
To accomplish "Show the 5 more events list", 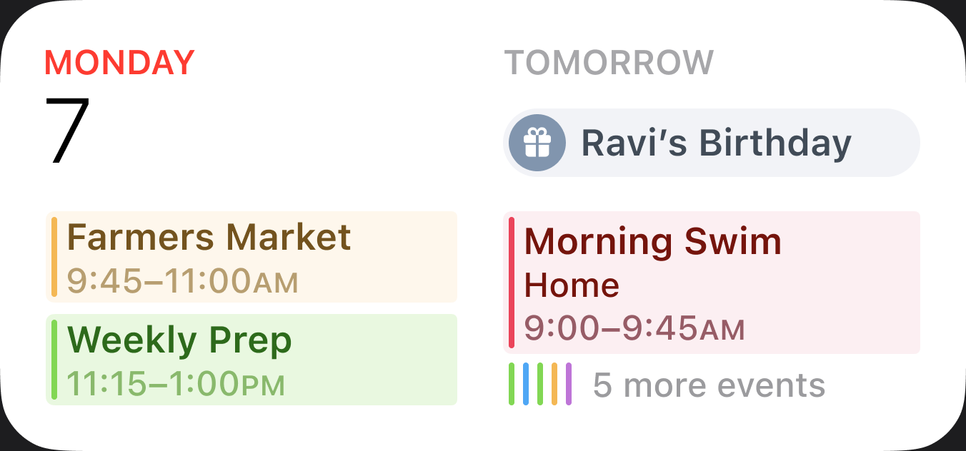I will point(708,385).
